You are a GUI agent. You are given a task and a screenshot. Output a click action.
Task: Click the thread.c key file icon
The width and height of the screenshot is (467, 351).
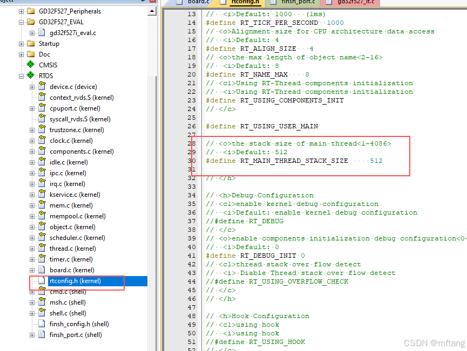pyautogui.click(x=42, y=247)
